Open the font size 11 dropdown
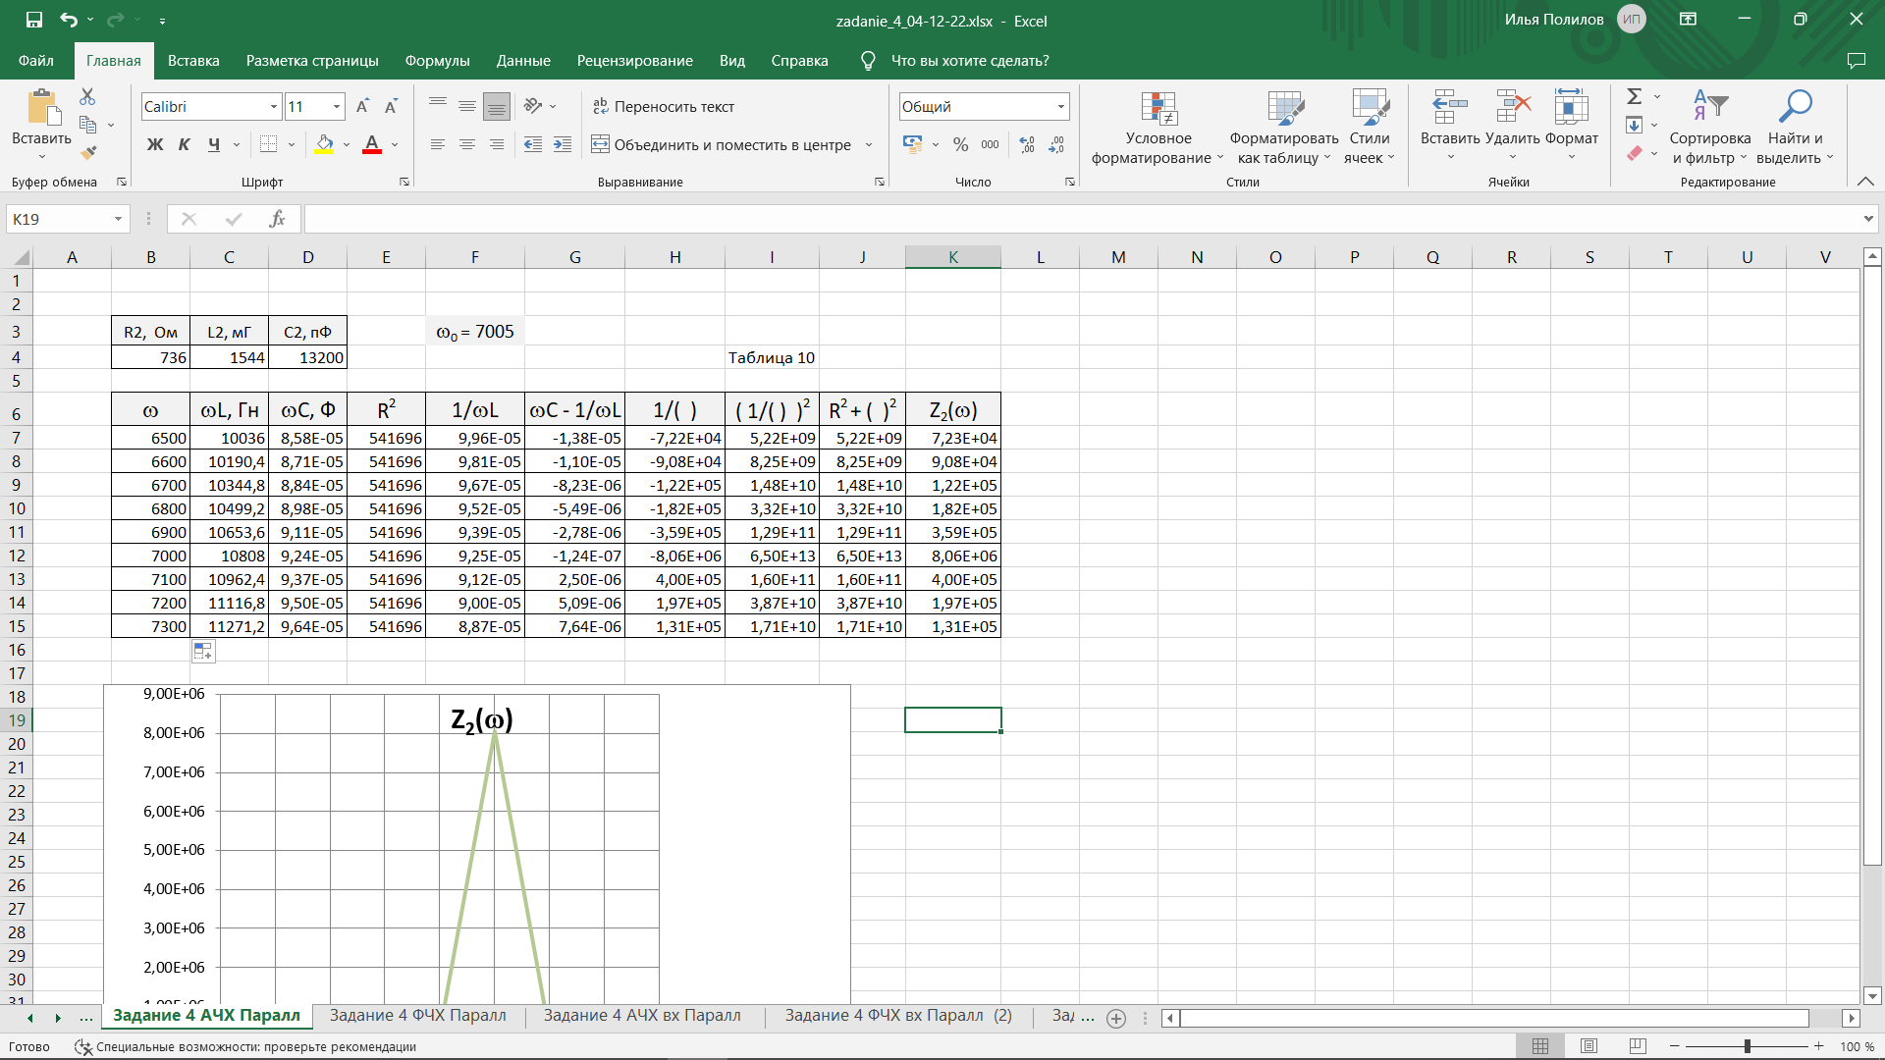This screenshot has width=1885, height=1060. (337, 106)
